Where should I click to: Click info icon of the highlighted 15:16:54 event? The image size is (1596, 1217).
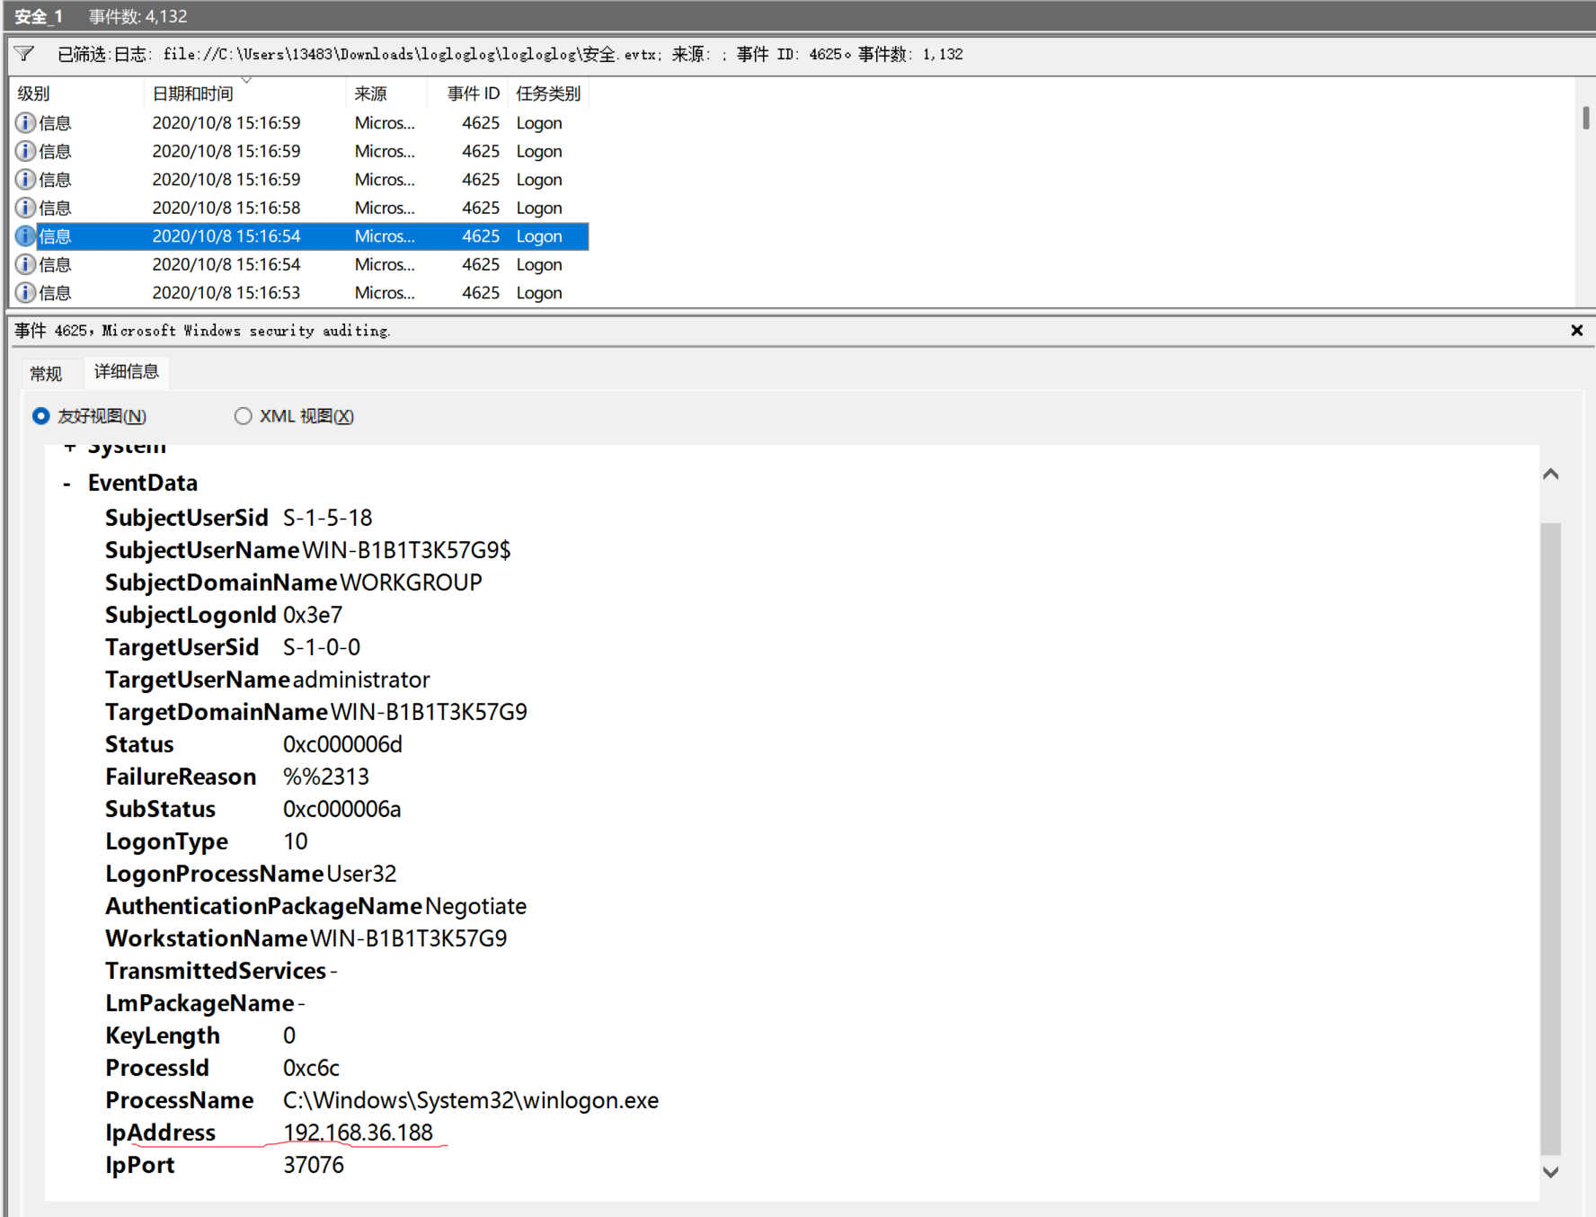click(x=25, y=236)
